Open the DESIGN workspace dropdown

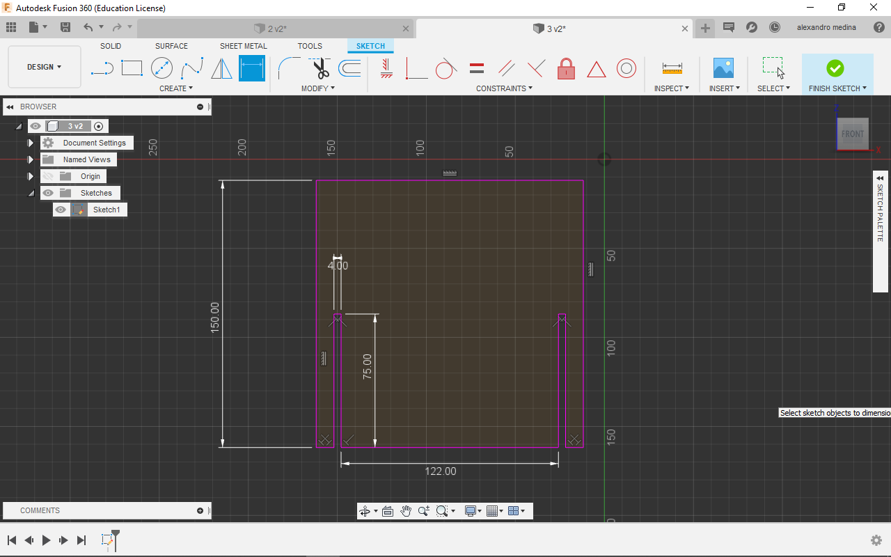coord(44,67)
